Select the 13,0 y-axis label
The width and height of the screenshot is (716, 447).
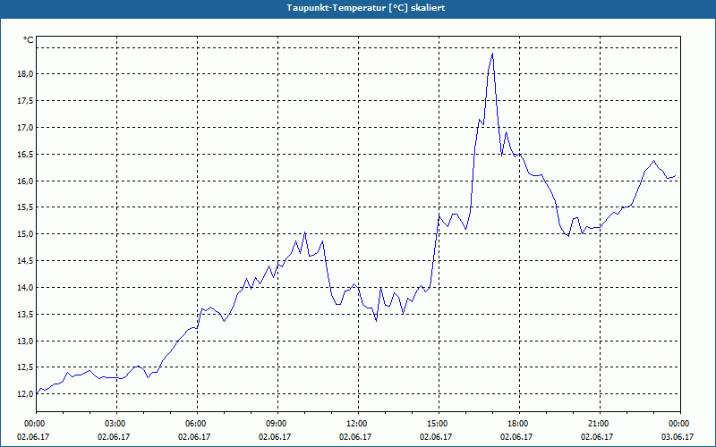pos(26,342)
